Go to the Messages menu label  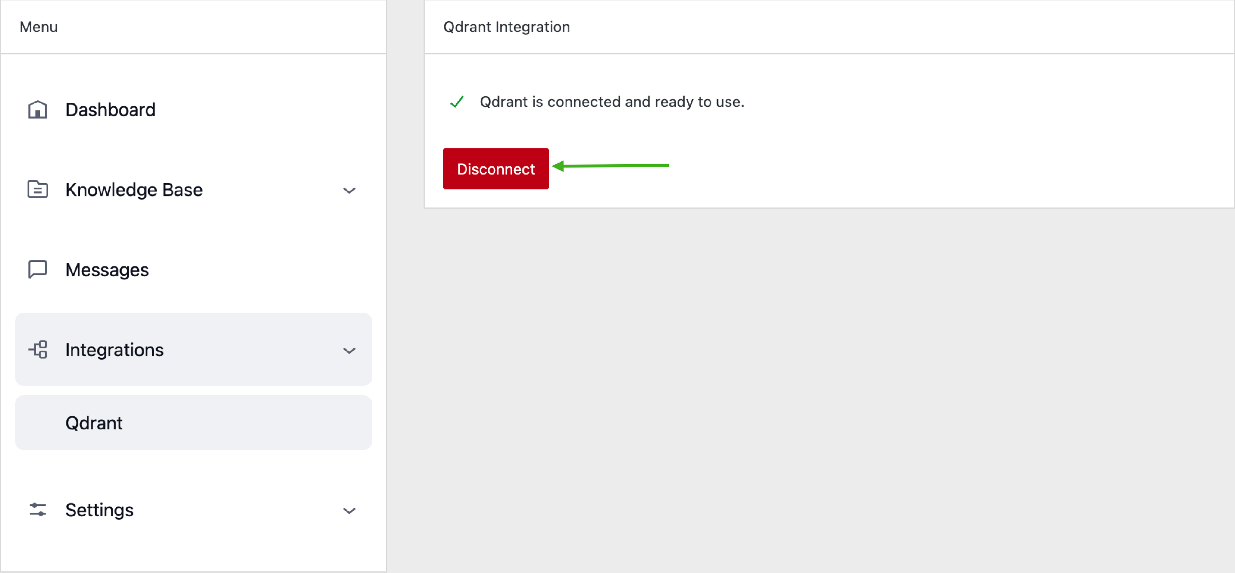tap(107, 270)
